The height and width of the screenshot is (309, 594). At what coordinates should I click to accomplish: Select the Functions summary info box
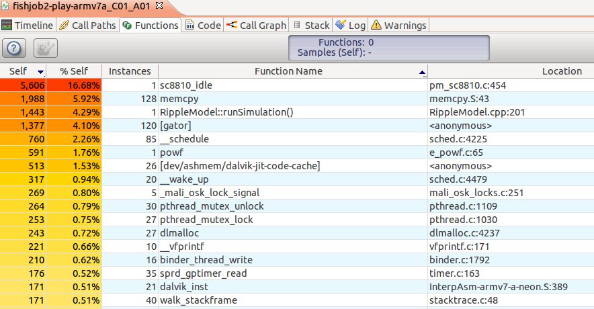coord(388,47)
